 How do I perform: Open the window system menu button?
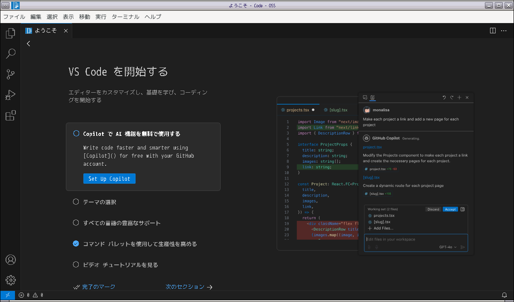click(6, 5)
